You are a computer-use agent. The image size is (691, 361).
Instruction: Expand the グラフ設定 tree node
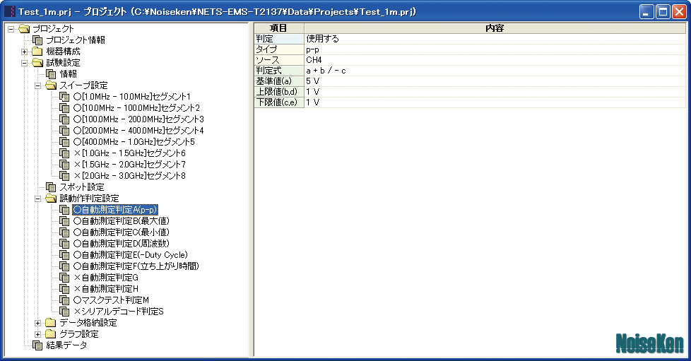[x=38, y=334]
